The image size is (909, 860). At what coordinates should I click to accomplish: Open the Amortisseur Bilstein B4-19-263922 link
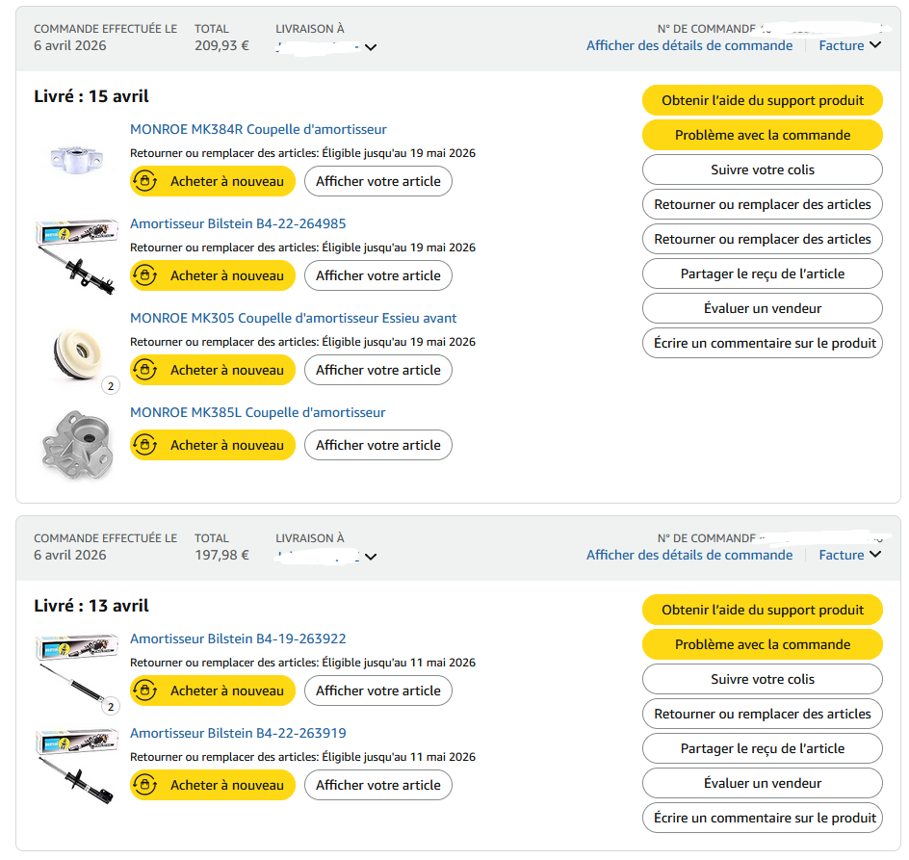pyautogui.click(x=238, y=638)
